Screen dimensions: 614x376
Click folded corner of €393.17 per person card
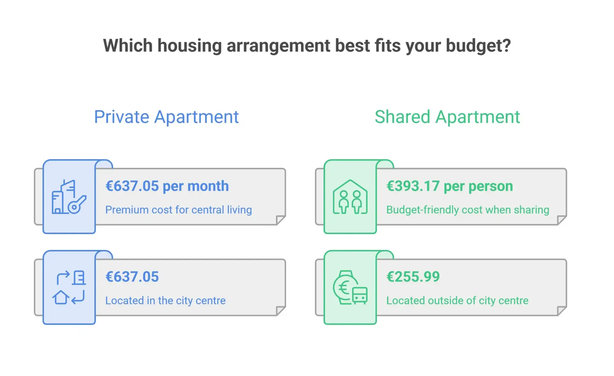562,220
